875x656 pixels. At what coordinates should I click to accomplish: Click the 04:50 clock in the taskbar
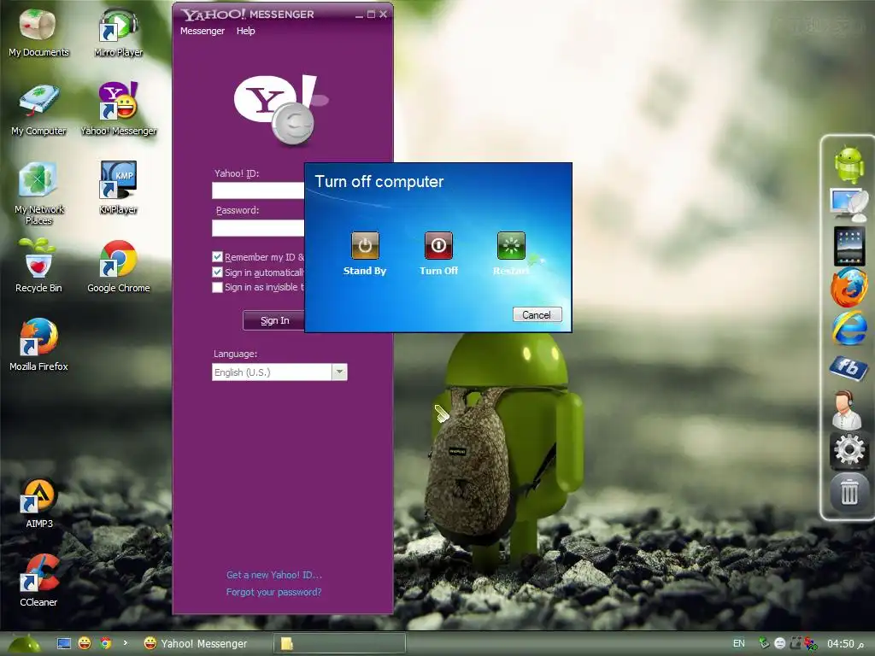point(845,644)
